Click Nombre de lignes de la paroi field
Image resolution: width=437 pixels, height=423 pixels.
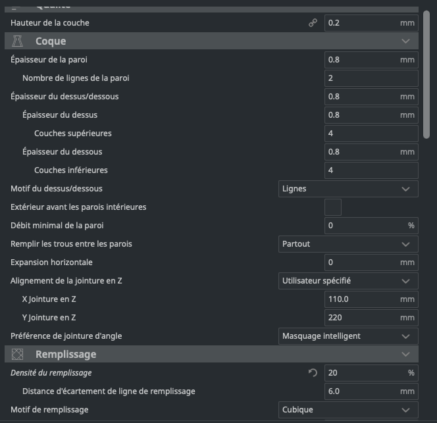[x=371, y=78]
